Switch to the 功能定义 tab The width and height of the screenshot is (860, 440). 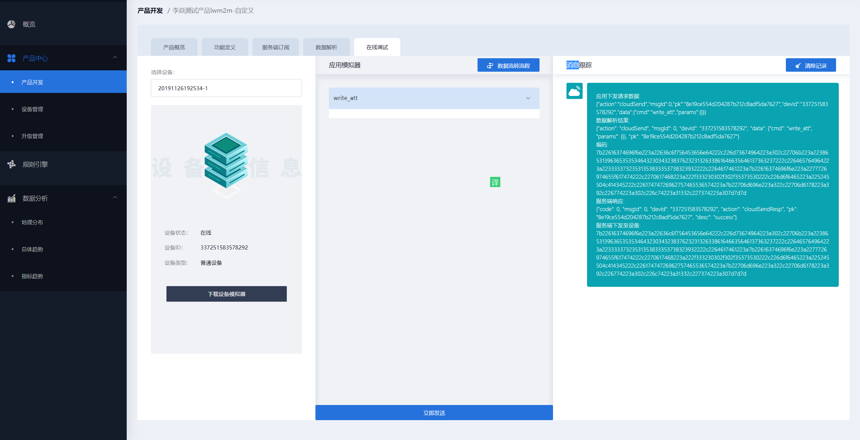click(x=225, y=47)
